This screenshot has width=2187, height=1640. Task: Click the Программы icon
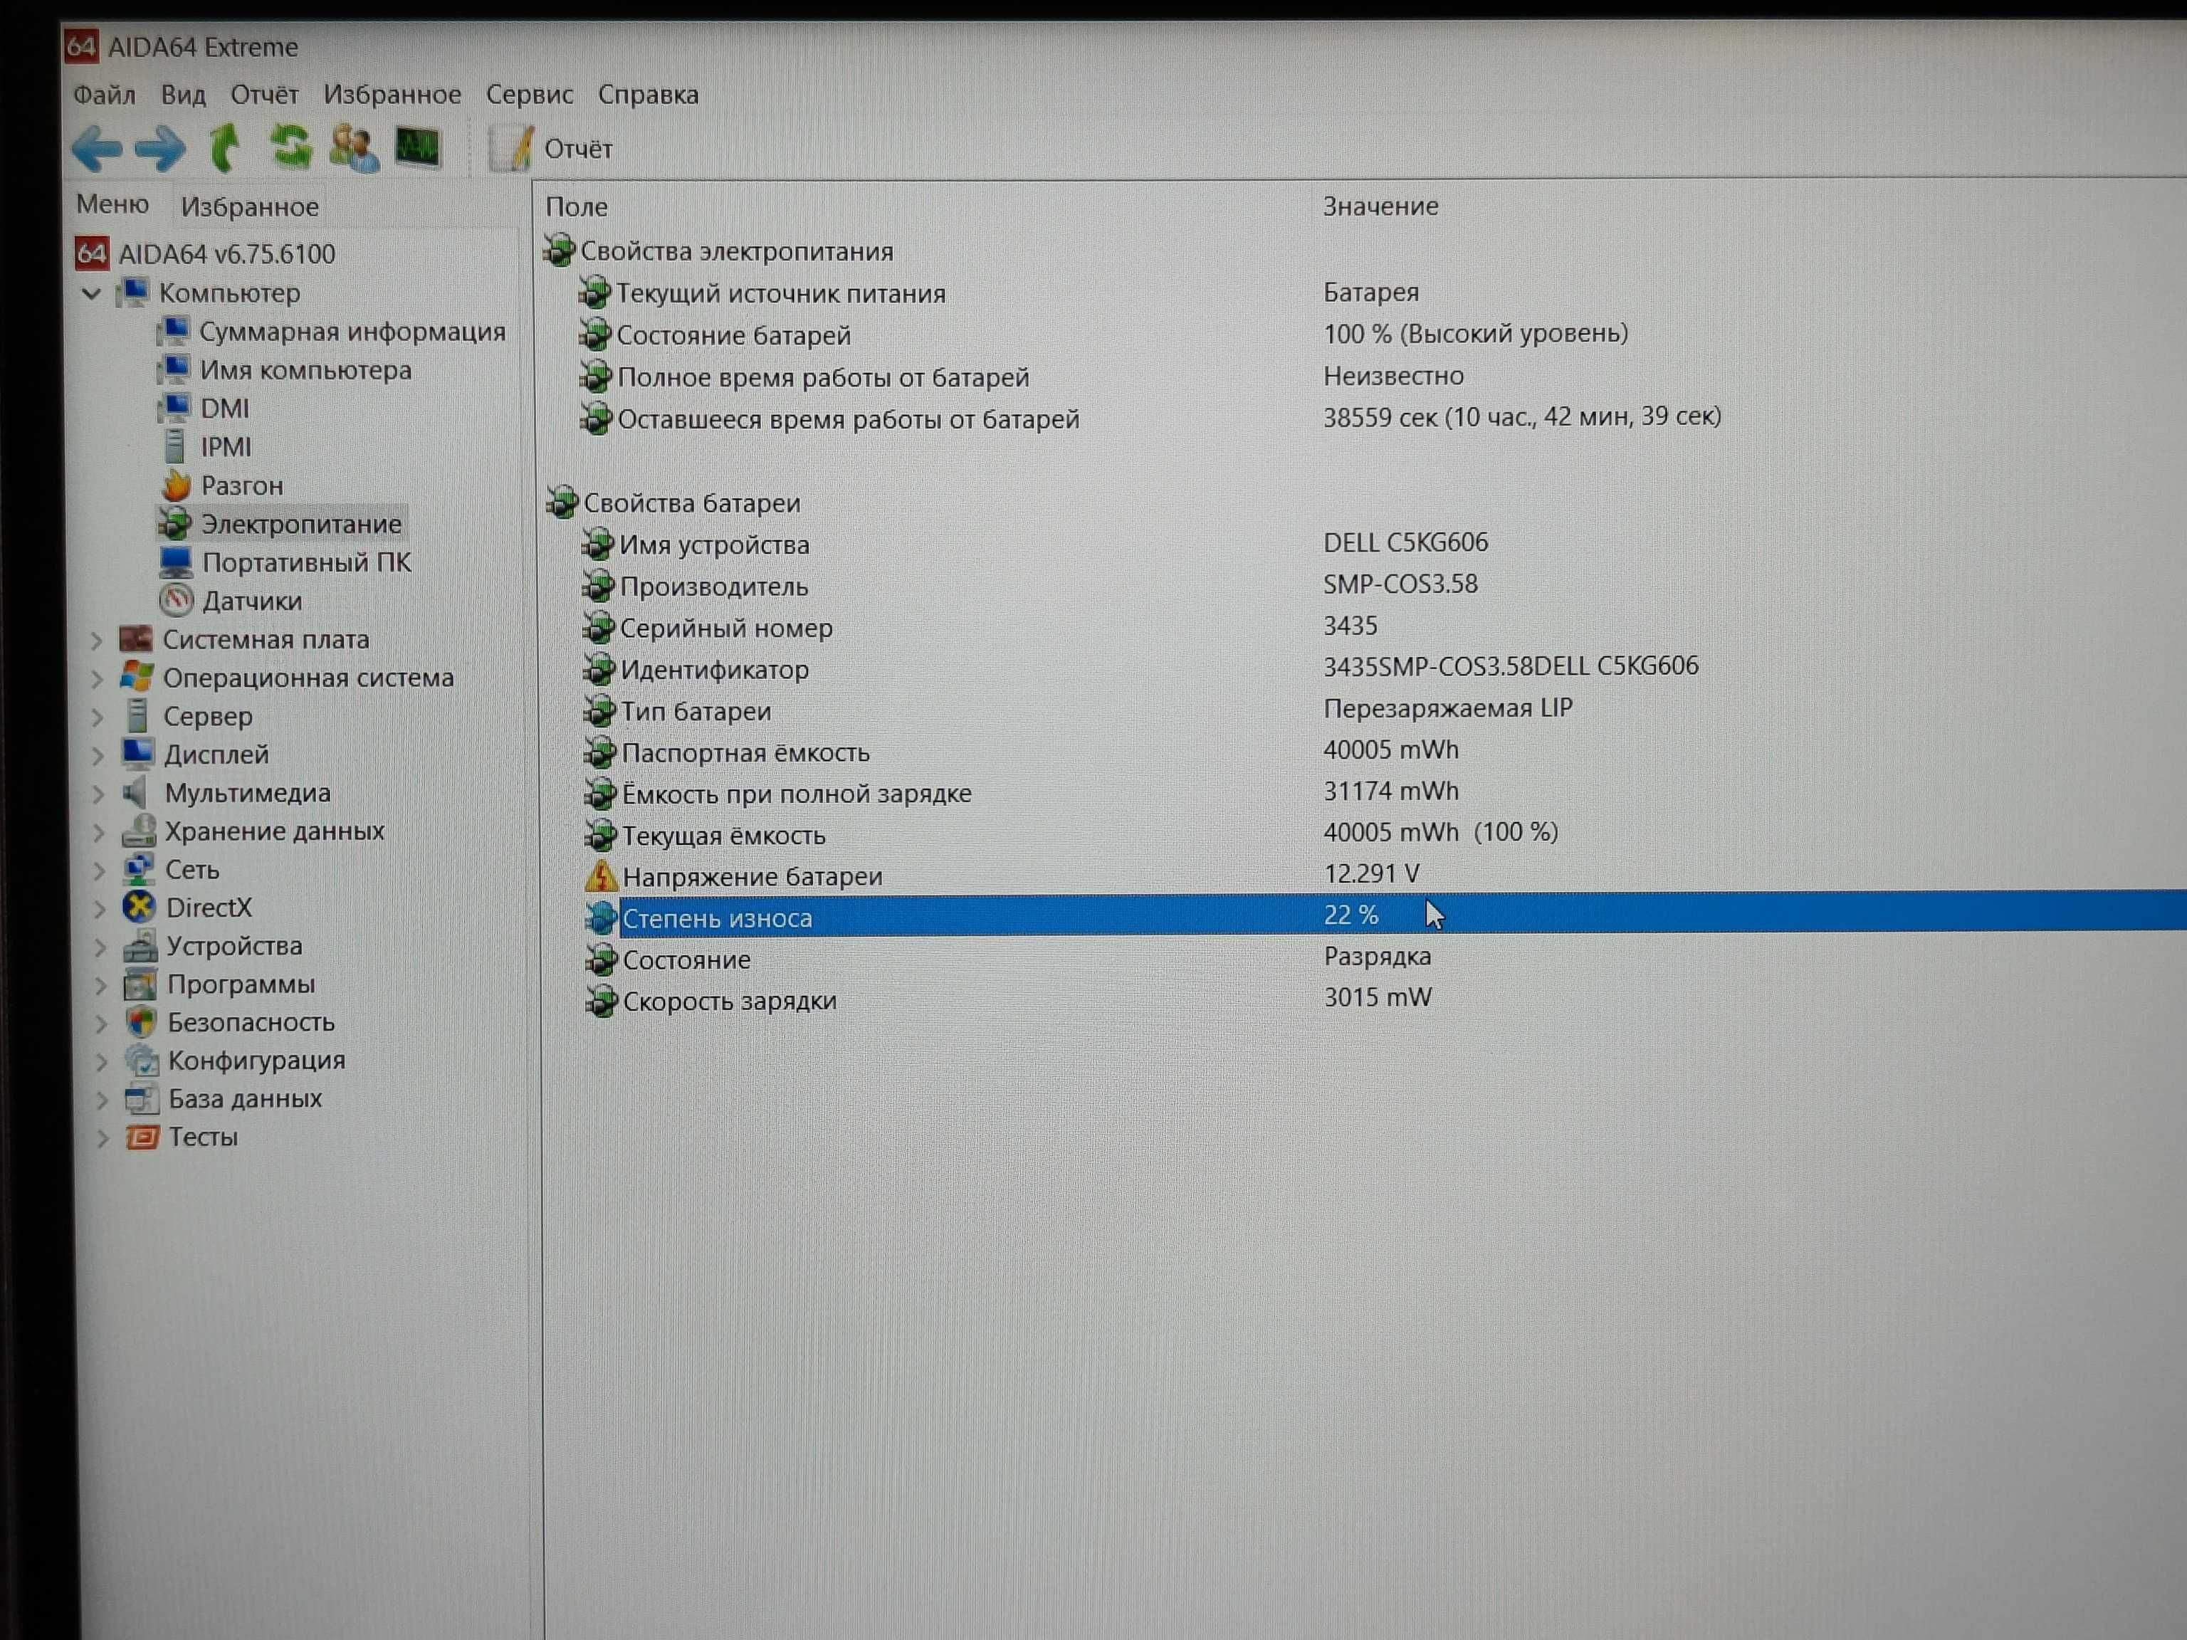coord(140,984)
